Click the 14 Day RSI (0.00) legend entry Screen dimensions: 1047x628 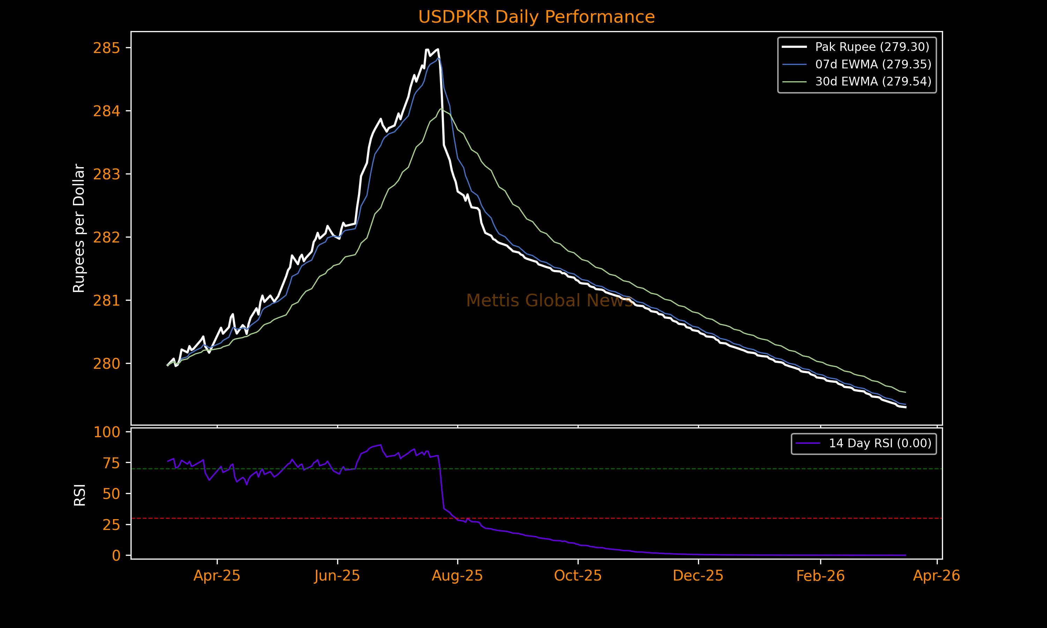880,443
